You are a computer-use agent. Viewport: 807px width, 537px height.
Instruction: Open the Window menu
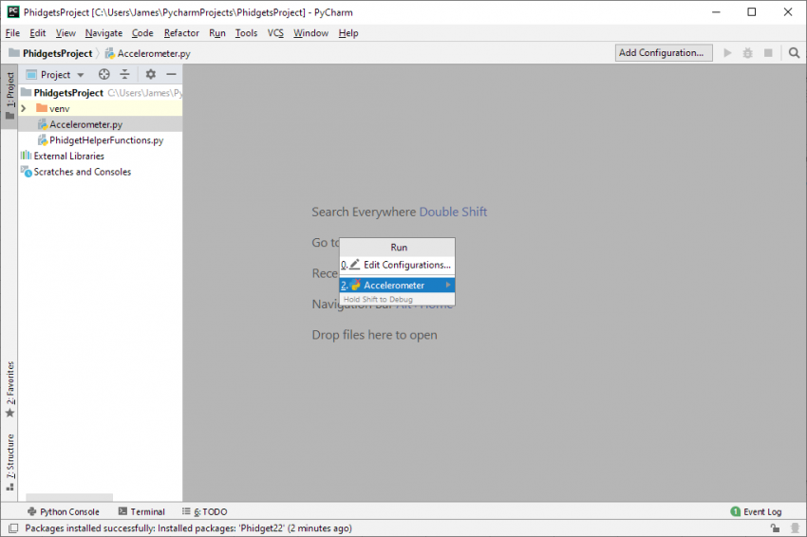click(x=310, y=33)
